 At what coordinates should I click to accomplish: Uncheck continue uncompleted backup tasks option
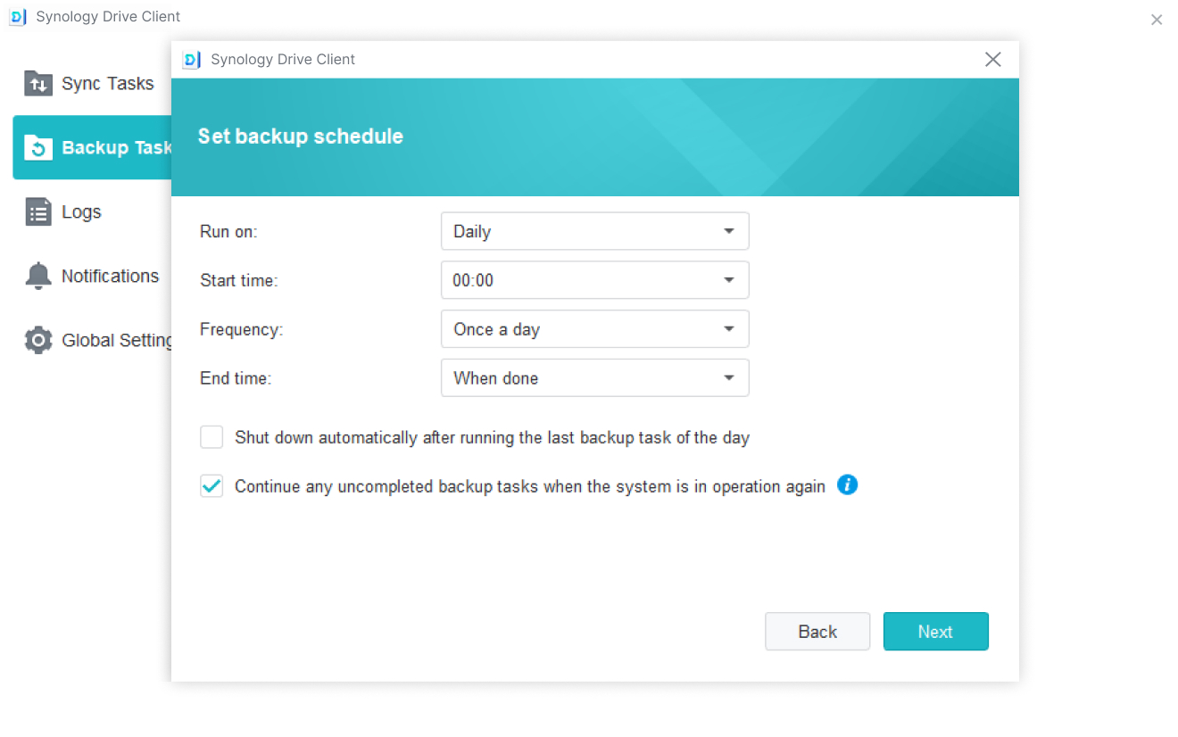pos(212,486)
